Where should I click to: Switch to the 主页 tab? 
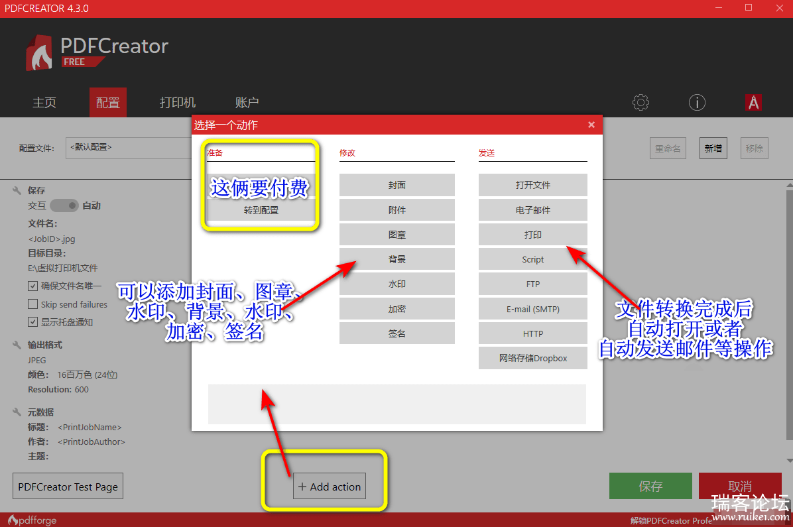[x=44, y=103]
